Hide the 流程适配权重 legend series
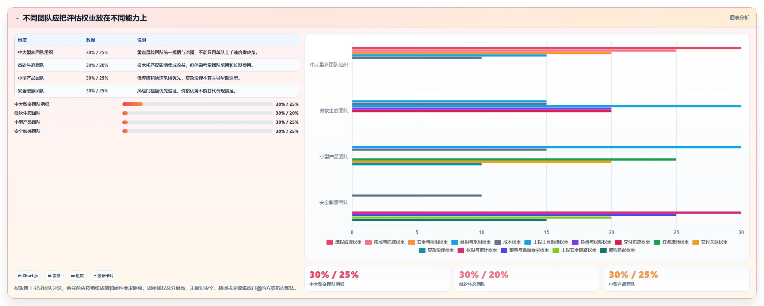Screen dimensions: 764x306 point(618,250)
